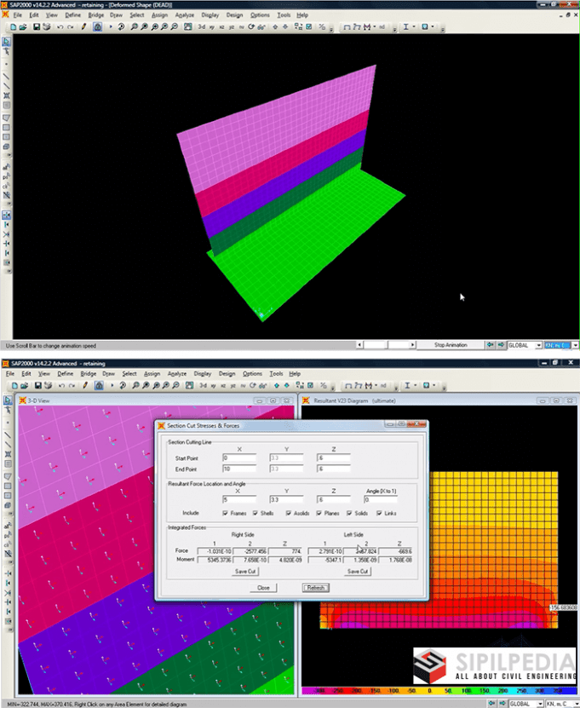
Task: Open the GLOBAL coordinate system dropdown
Action: [524, 345]
